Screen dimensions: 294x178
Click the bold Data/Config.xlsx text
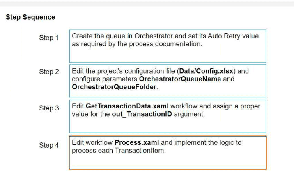coord(206,71)
